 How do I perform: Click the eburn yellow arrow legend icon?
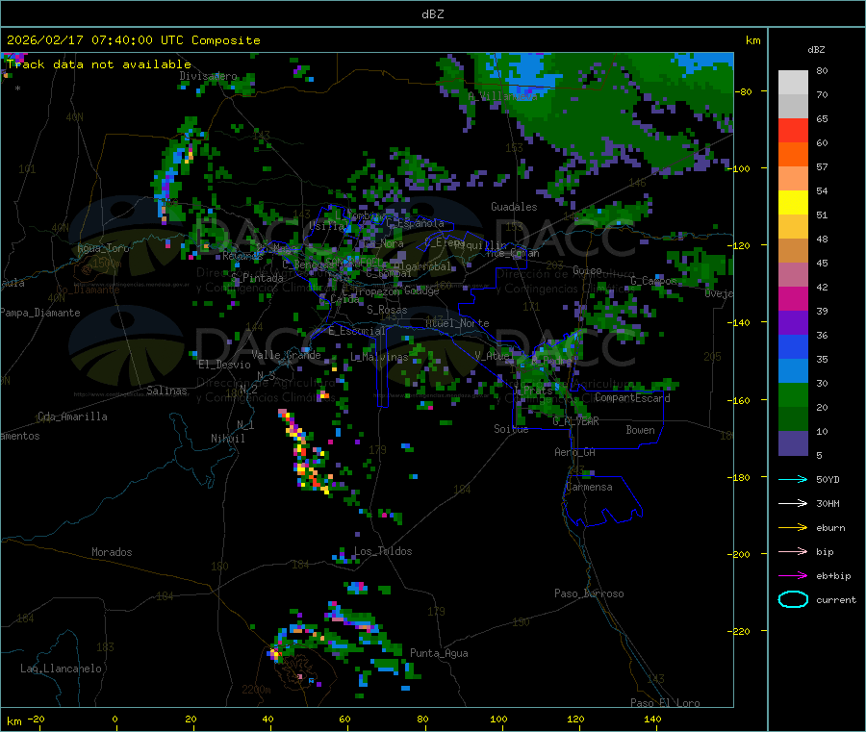pyautogui.click(x=793, y=528)
